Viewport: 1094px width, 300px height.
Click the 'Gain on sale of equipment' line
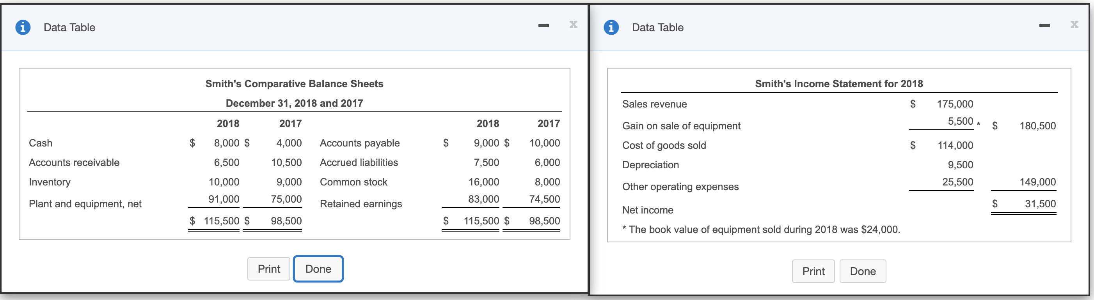[681, 126]
